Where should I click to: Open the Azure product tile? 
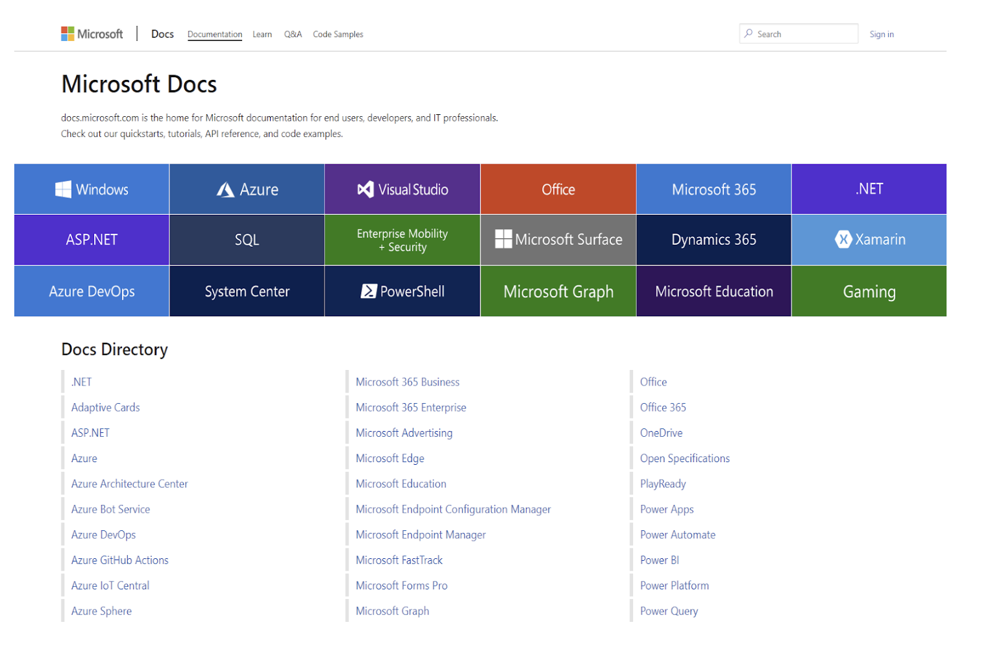247,190
